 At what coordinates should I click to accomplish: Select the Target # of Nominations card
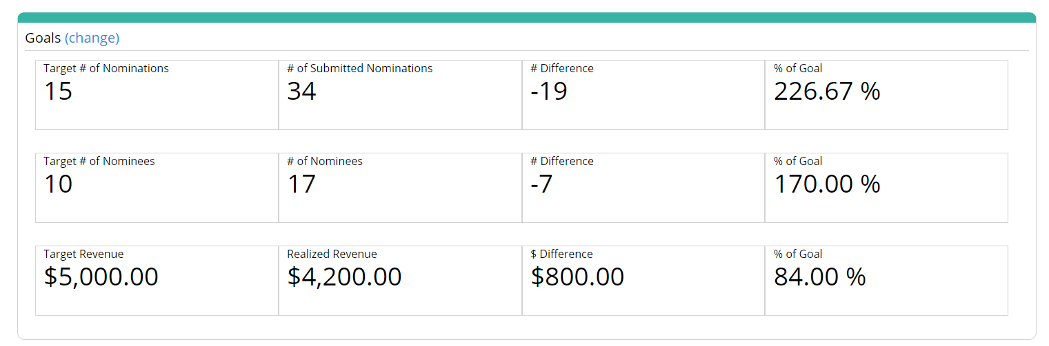point(157,95)
